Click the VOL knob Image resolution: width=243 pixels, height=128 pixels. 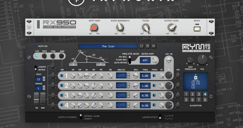click(202, 59)
